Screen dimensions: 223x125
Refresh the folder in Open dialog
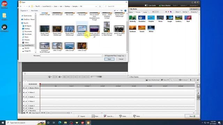point(100,6)
